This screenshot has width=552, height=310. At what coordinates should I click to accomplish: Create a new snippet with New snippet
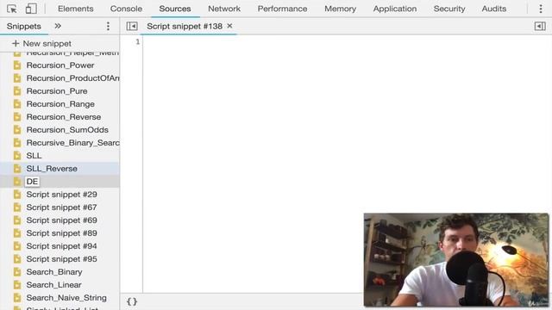point(41,44)
